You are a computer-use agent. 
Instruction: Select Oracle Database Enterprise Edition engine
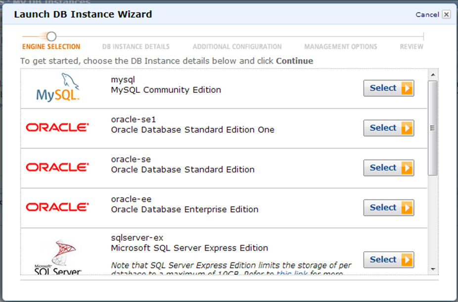click(x=388, y=208)
